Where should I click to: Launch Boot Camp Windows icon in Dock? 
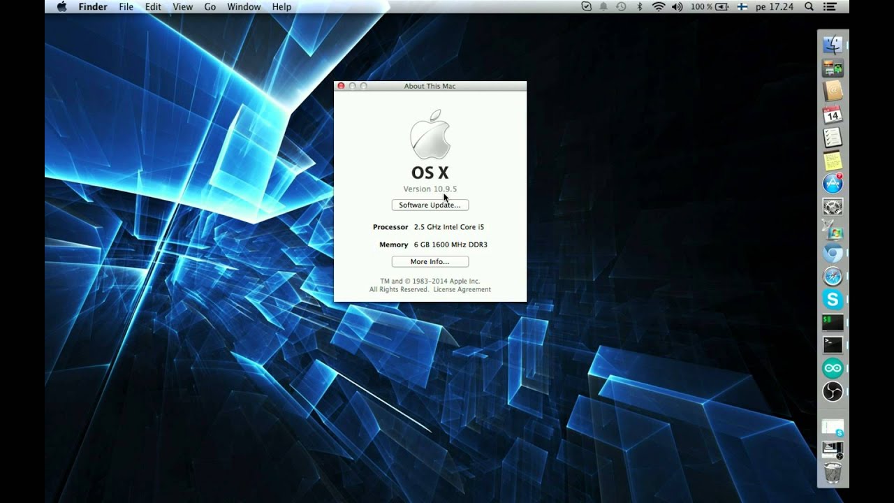[833, 230]
